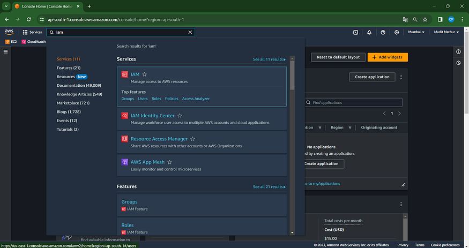Click the info panel icon on right
The height and width of the screenshot is (248, 469).
tap(458, 52)
